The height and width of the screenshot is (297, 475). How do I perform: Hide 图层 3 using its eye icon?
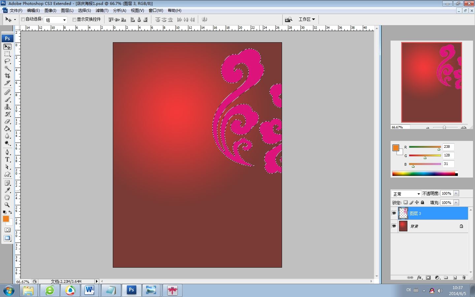click(394, 213)
